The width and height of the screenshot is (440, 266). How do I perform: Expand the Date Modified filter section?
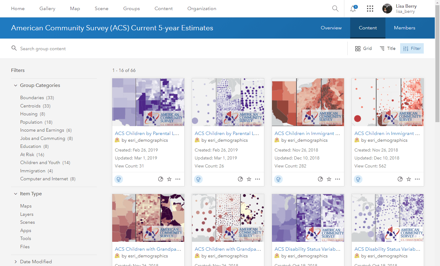(33, 262)
